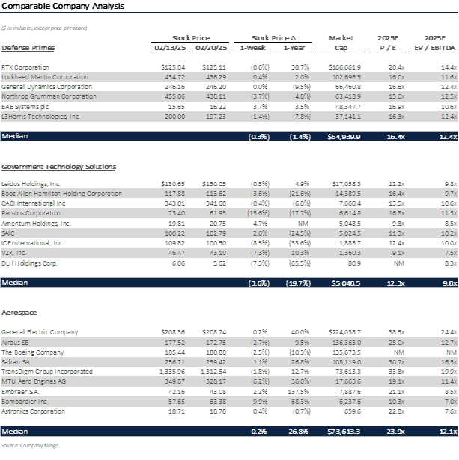This screenshot has width=459, height=460.
Task: Select the Stock Price group header
Action: (191, 38)
